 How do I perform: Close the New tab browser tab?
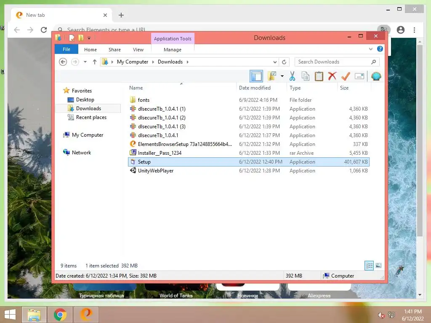105,15
